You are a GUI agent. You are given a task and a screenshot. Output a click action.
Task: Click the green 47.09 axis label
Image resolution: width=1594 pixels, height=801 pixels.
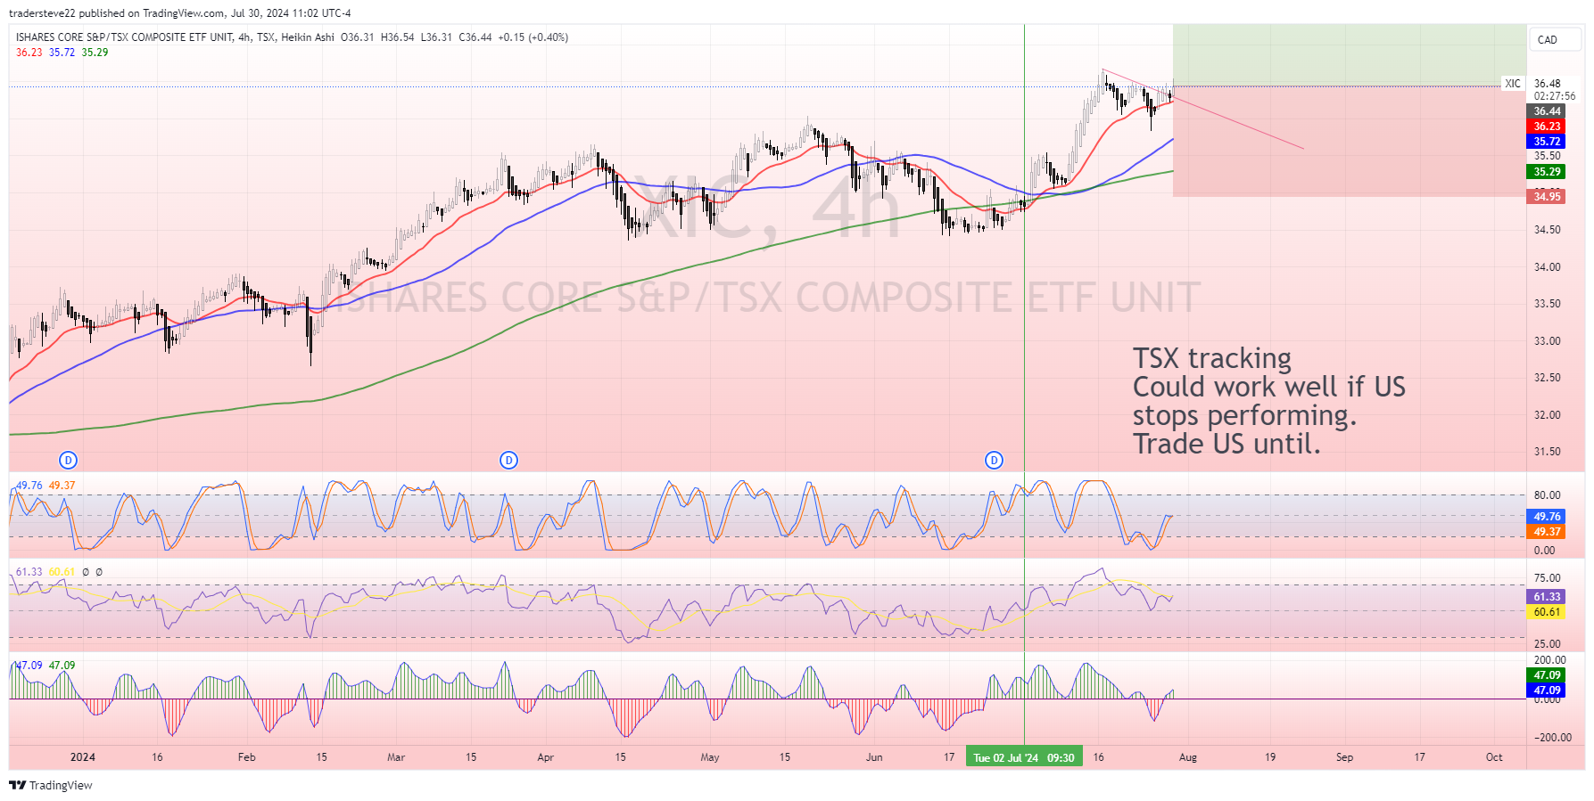1547,675
